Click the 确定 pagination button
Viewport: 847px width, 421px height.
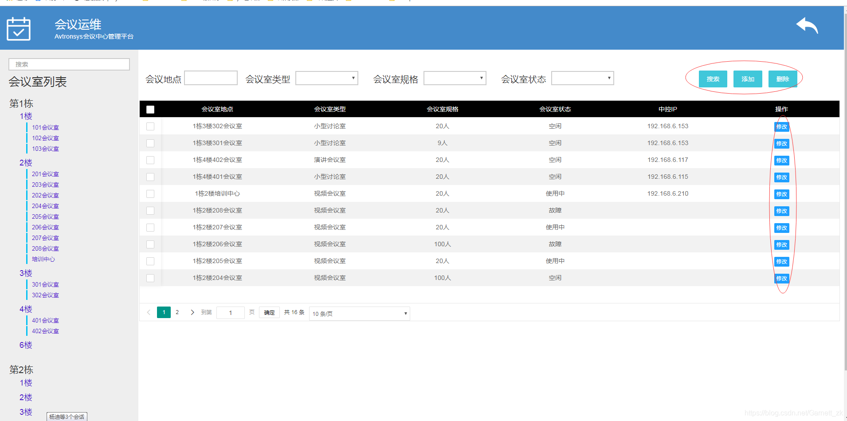point(269,313)
